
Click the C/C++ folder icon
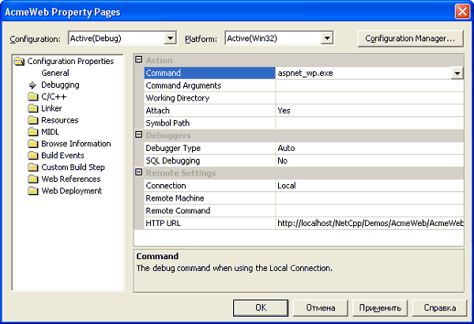(x=33, y=96)
